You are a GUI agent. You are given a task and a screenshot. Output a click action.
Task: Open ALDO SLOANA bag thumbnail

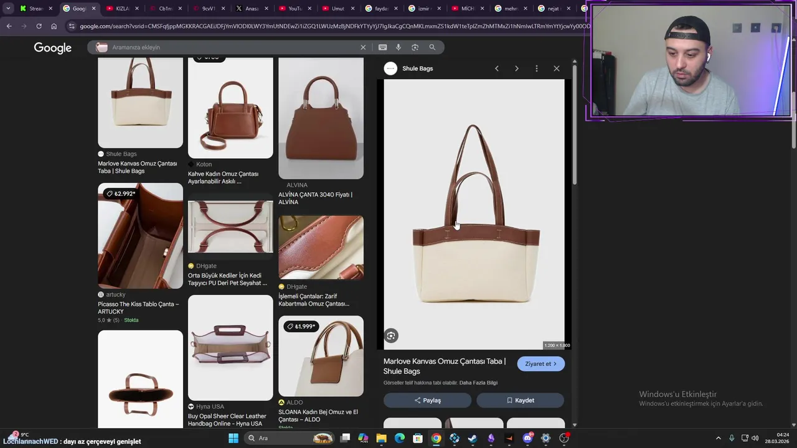(321, 356)
